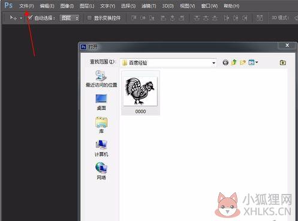Viewport: 298px width, 221px height.
Task: Click the distribute bottom edges icon
Action: click(x=215, y=18)
